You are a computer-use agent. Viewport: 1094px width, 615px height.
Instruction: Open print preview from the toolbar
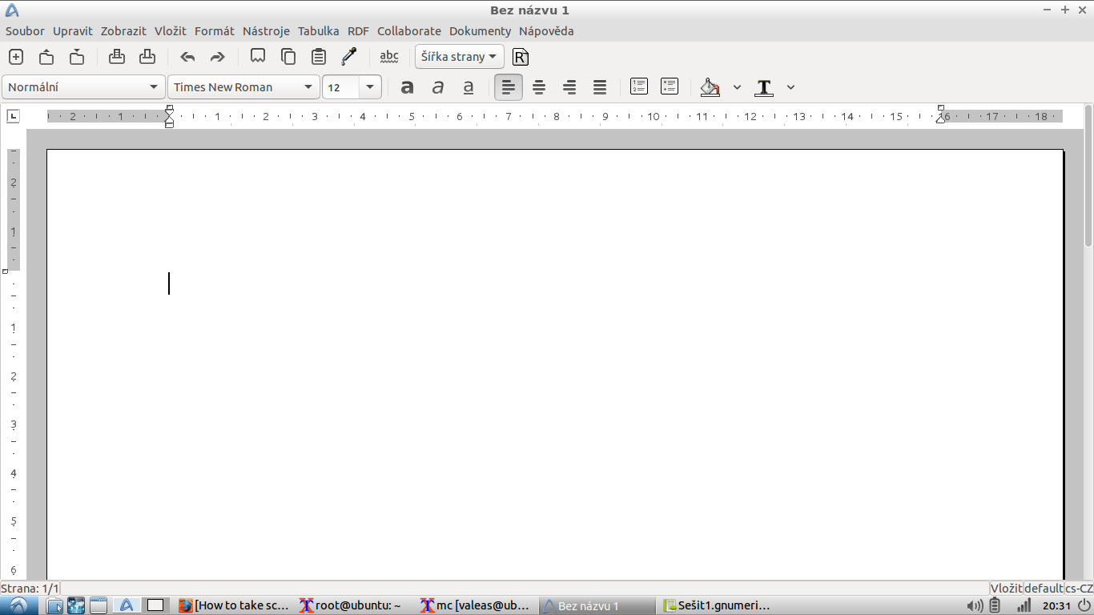click(147, 57)
